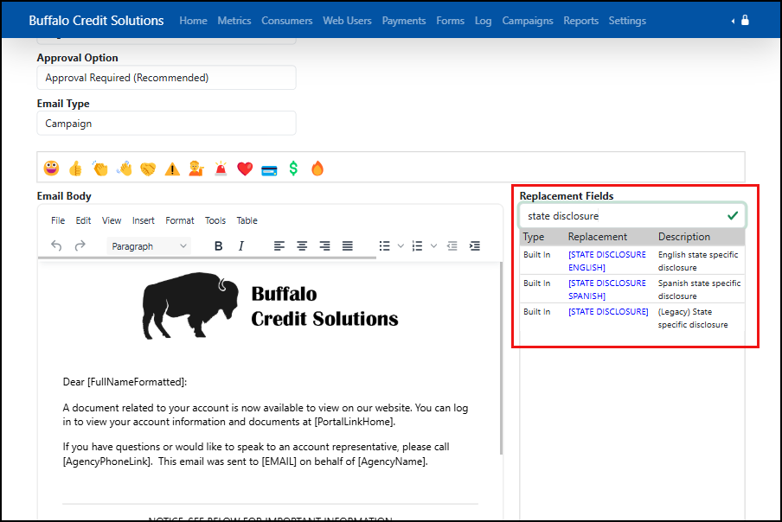Toggle italic formatting
The width and height of the screenshot is (782, 522).
240,245
